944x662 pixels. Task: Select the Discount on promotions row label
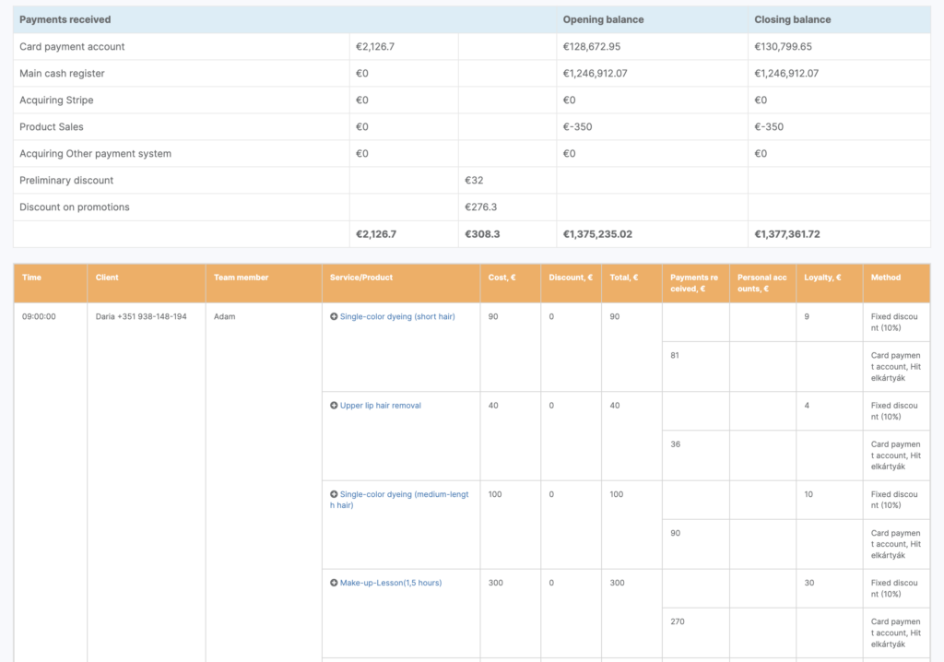(x=74, y=207)
